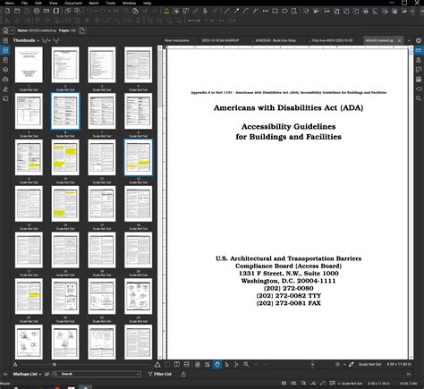
Task: Select the green Highlight tool icon
Action: coord(195,11)
